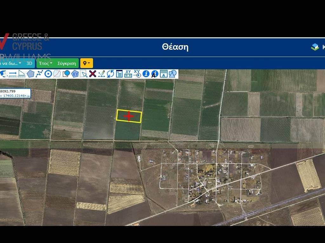Screen dimensions: 325x243
Task: Click the Σύγκριση compare button
Action: pyautogui.click(x=67, y=63)
